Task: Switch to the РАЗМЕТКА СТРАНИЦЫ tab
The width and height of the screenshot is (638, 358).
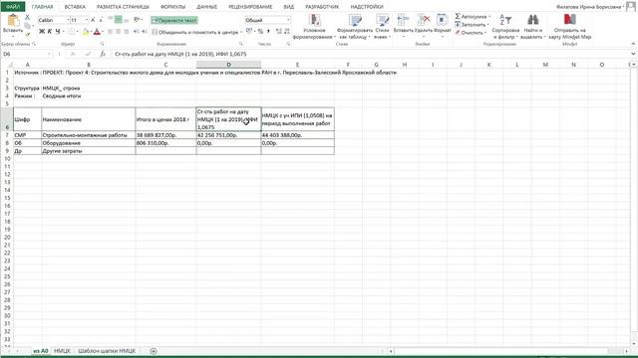Action: (123, 7)
